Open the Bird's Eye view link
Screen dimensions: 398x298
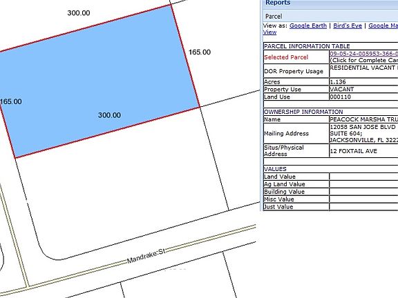click(x=348, y=26)
